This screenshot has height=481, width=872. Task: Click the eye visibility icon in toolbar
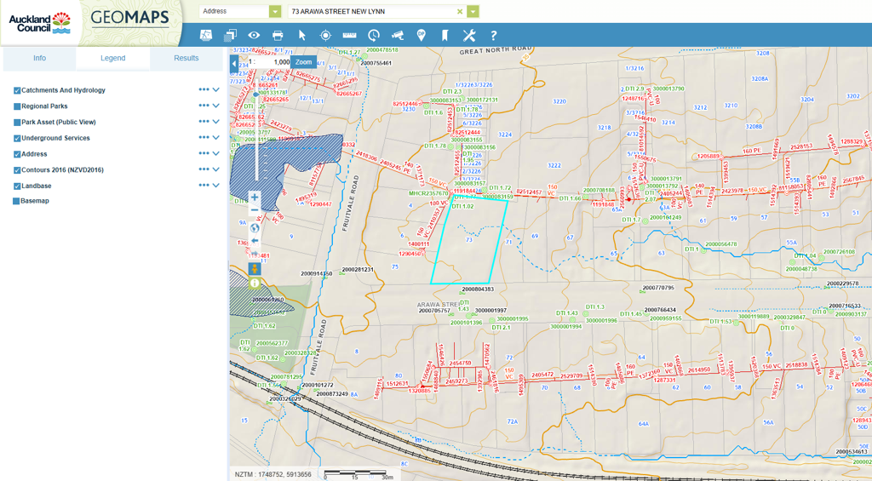[254, 35]
